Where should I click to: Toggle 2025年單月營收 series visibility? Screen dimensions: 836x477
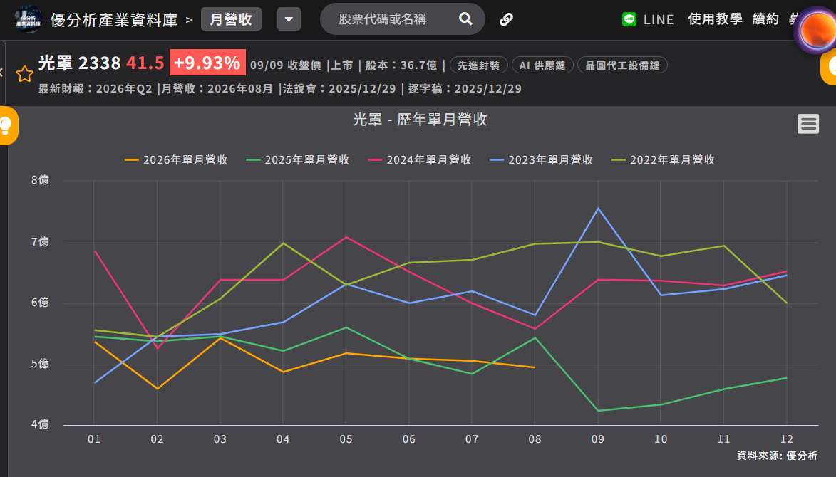pyautogui.click(x=297, y=159)
